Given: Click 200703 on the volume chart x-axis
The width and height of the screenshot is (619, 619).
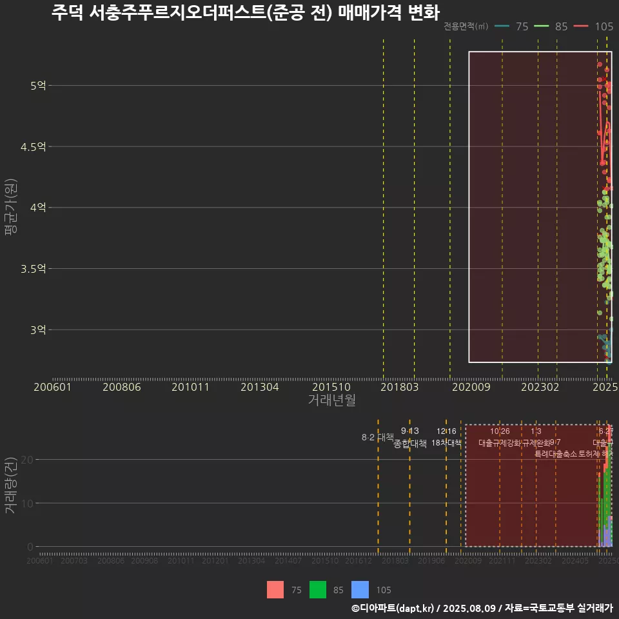Looking at the screenshot, I should 74,560.
